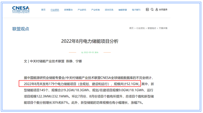Viewport: 203px width, 113px height.
Task: Click the article title 2022年8月电力储能项目分析
Action: (90, 41)
